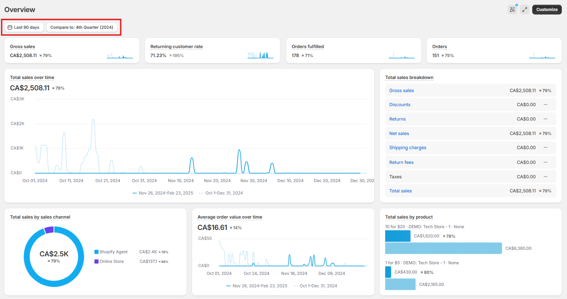Click the Average order value over time title
The width and height of the screenshot is (567, 299).
[x=230, y=217]
